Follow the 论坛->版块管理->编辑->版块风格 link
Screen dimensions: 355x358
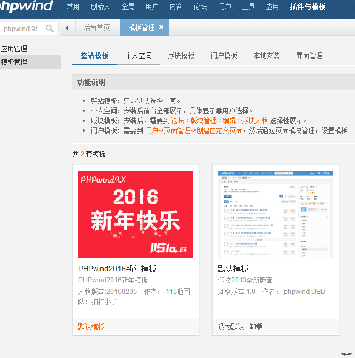coord(220,121)
